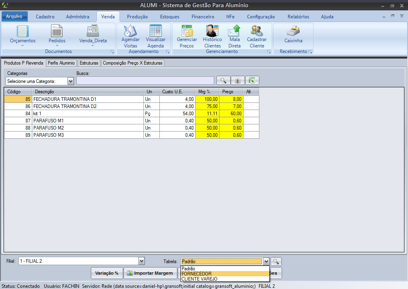Image resolution: width=408 pixels, height=289 pixels.
Task: Click the Tabela combo box text field
Action: point(222,261)
